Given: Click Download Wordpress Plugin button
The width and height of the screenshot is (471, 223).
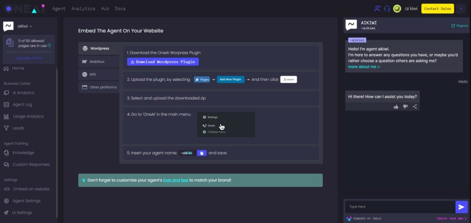Looking at the screenshot, I should click(x=163, y=62).
